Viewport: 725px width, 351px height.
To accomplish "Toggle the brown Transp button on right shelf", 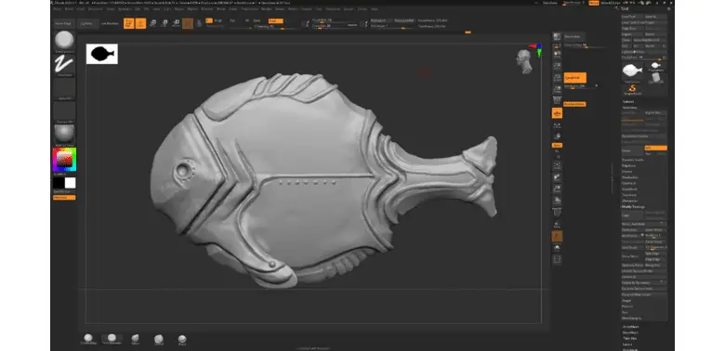I will 557,237.
